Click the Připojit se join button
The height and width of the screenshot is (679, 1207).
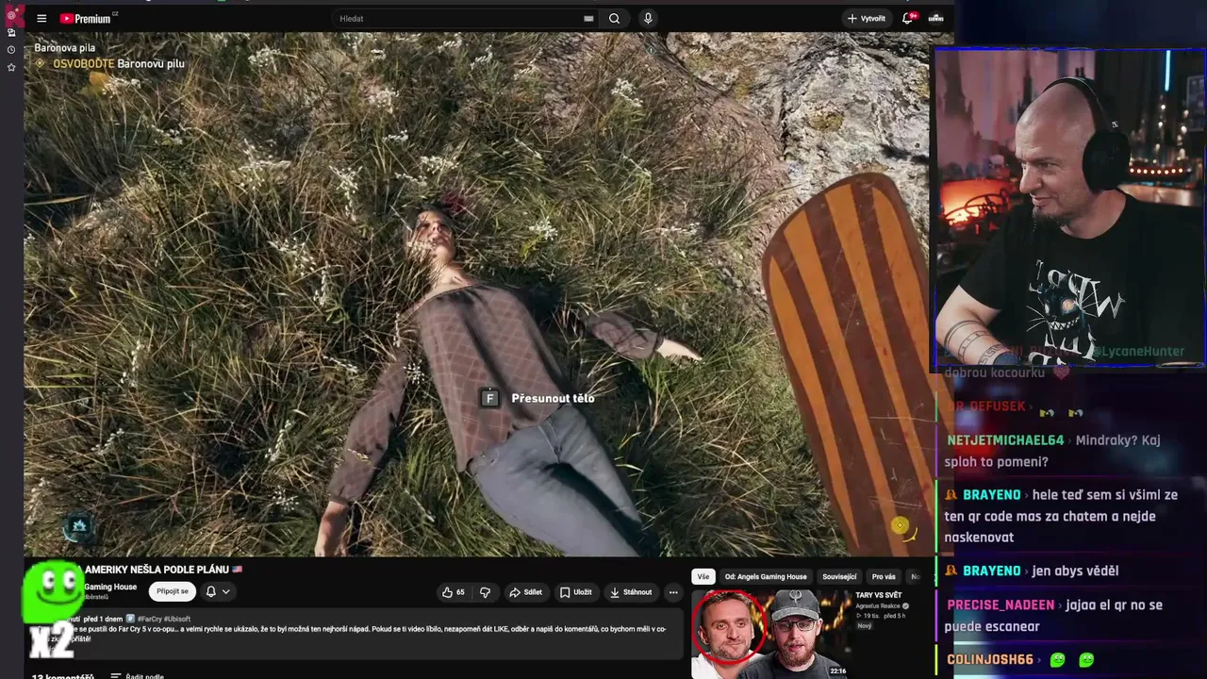(x=172, y=591)
